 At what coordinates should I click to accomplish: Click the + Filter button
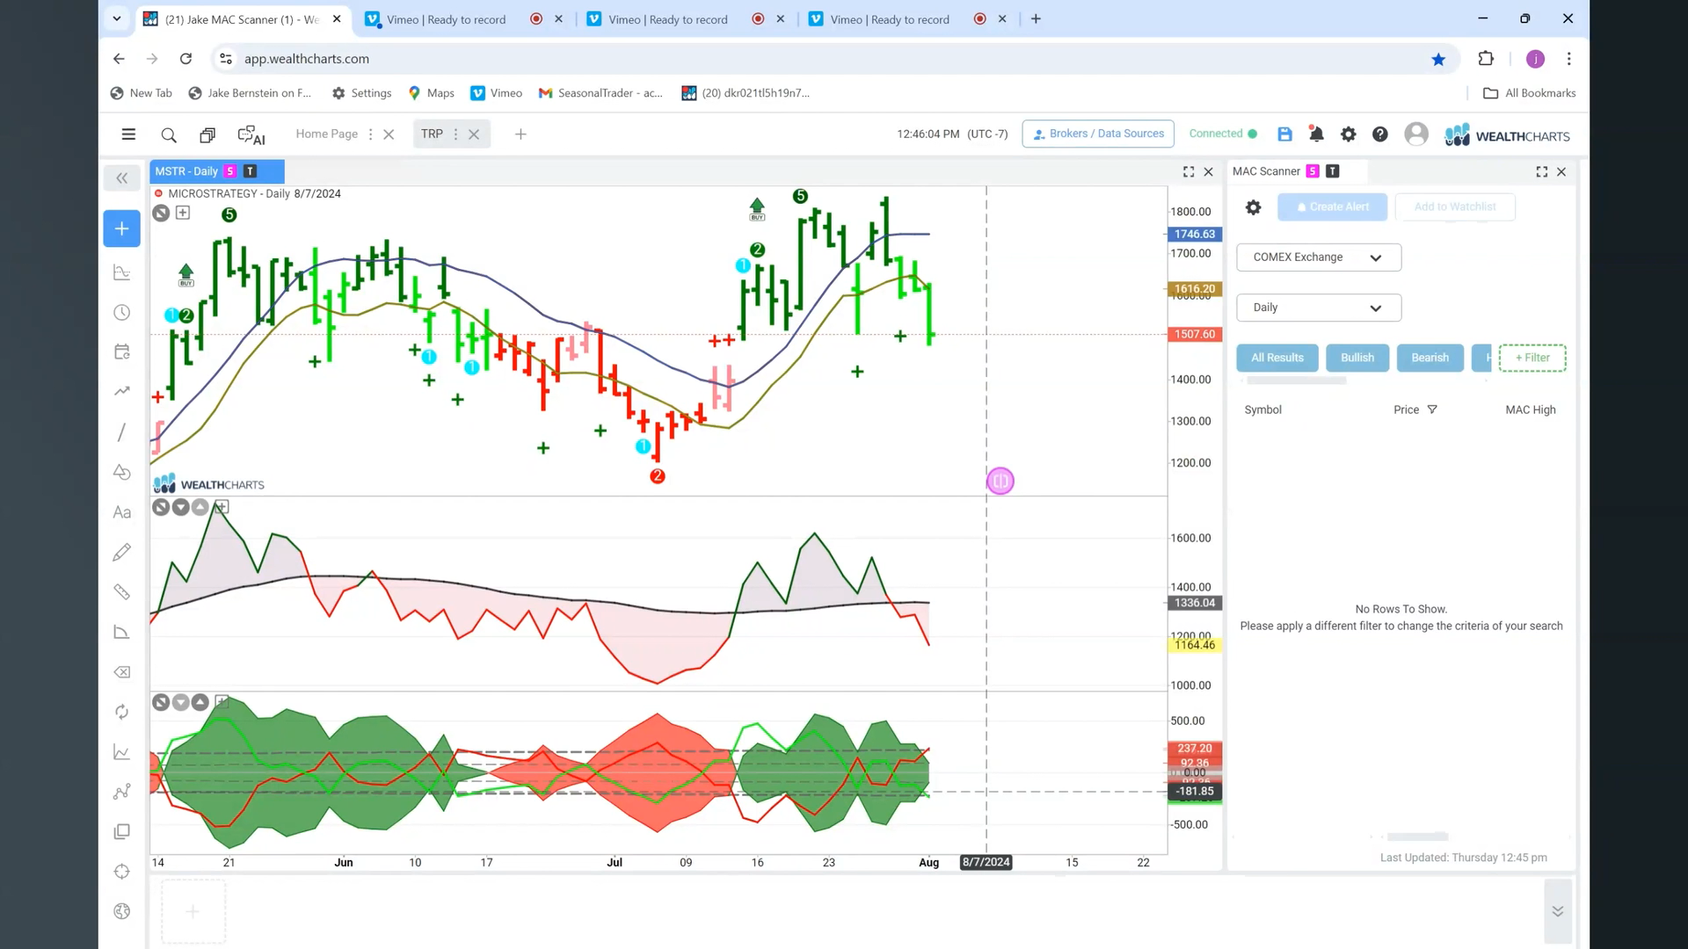pyautogui.click(x=1532, y=358)
